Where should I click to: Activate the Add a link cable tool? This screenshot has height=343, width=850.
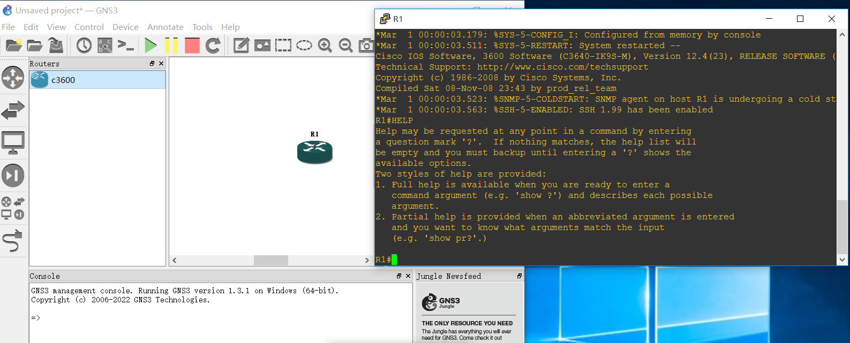[x=13, y=241]
